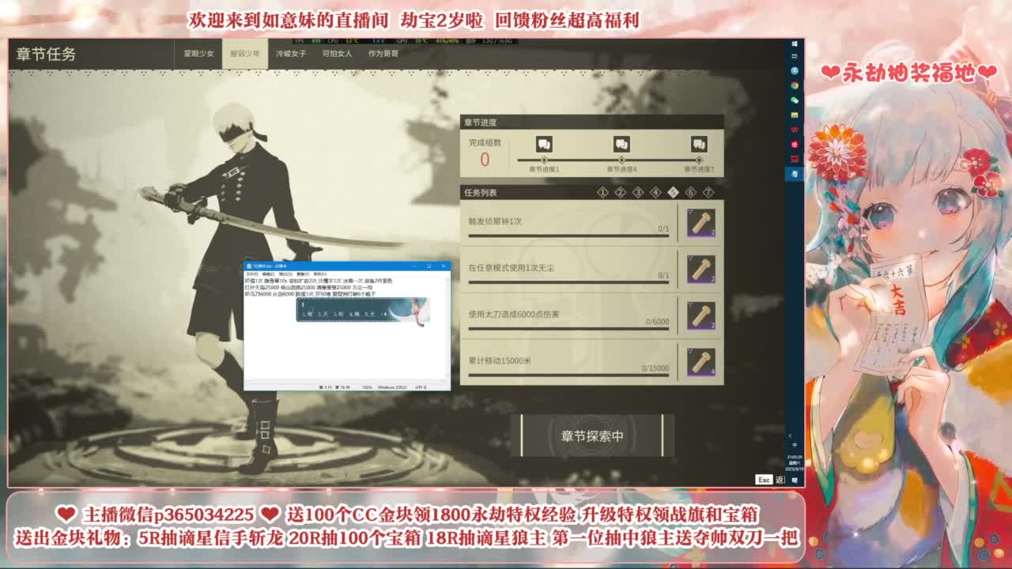This screenshot has height=569, width=1012.
Task: Maximize the Notepad window
Action: 428,266
